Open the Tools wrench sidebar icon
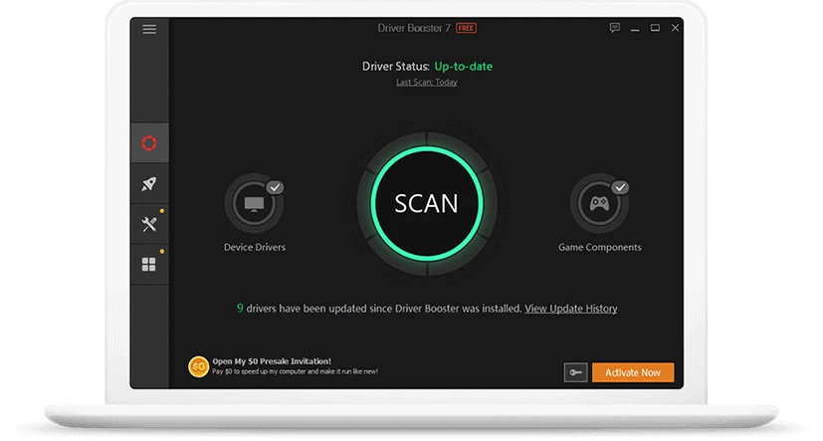 tap(149, 225)
